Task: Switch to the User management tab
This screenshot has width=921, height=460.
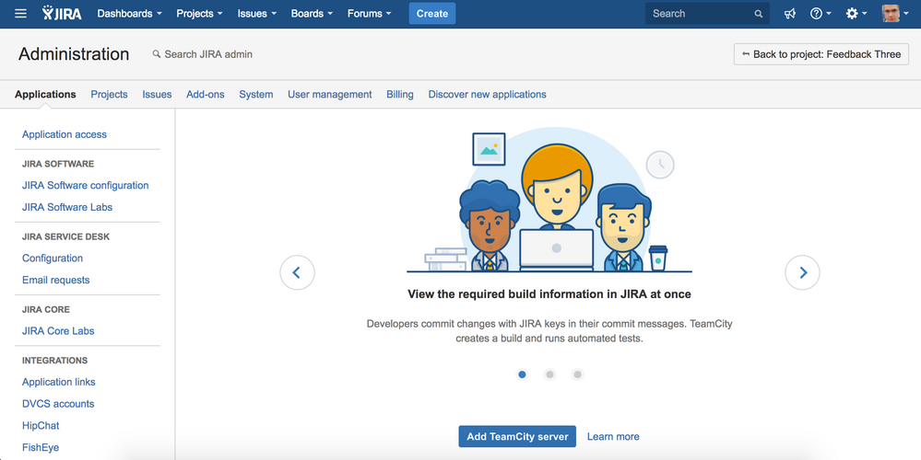Action: point(329,94)
